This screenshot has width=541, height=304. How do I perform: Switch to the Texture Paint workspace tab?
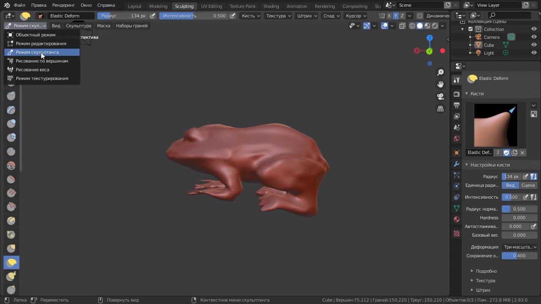(243, 6)
